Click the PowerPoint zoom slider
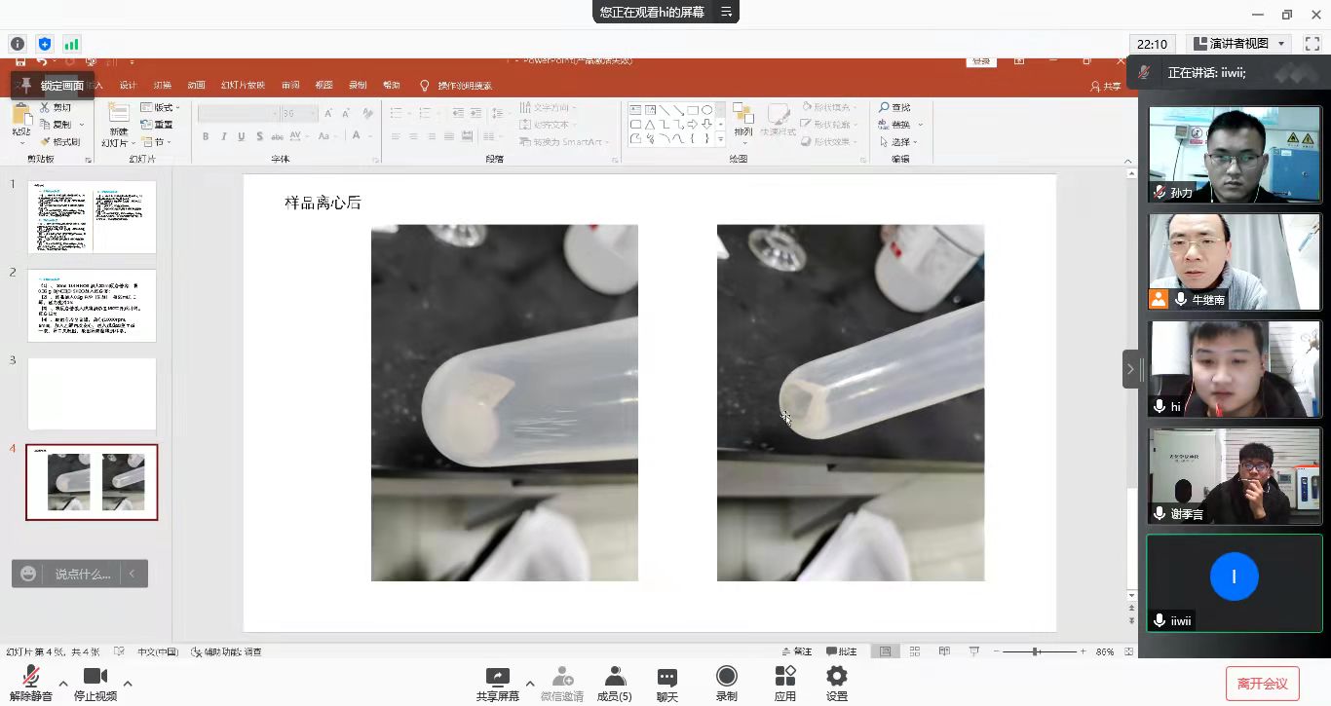Viewport: 1331px width, 706px height. tap(1039, 651)
